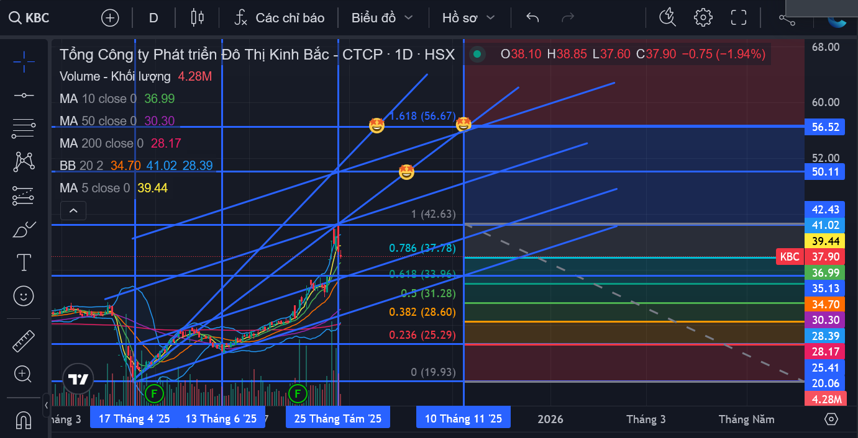Click the 0.618 (33.96) Fibonacci level label
The image size is (858, 438).
click(x=422, y=274)
